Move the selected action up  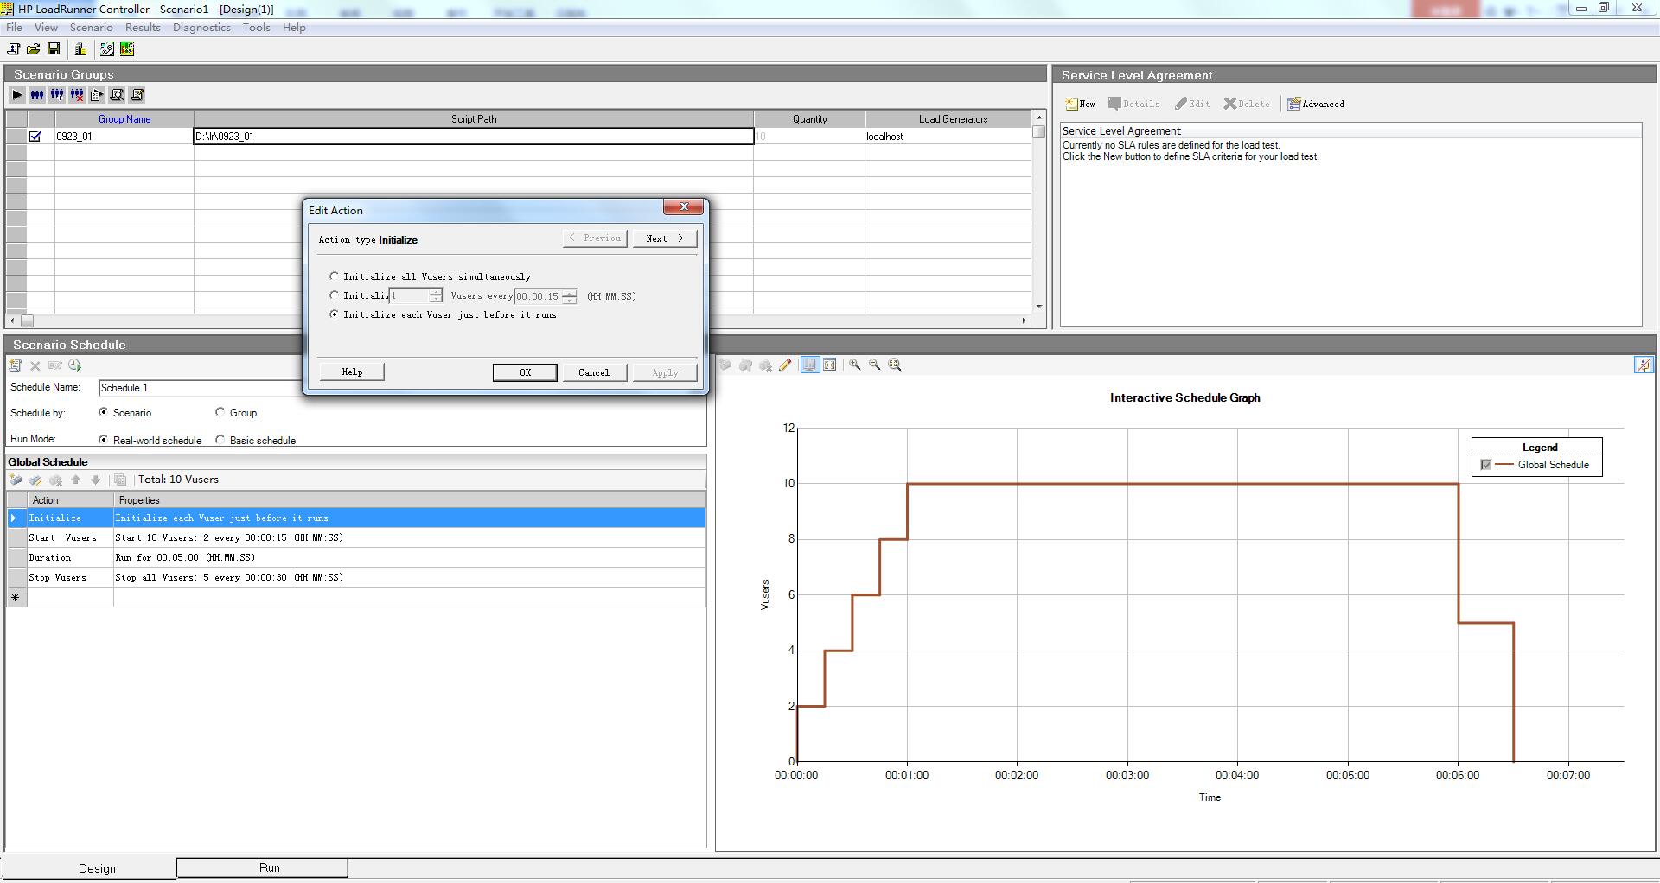[x=76, y=480]
